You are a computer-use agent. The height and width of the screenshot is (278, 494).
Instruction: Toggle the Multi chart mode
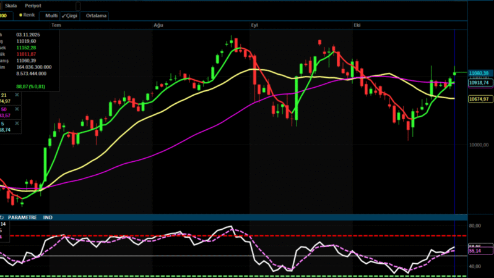[x=51, y=15]
